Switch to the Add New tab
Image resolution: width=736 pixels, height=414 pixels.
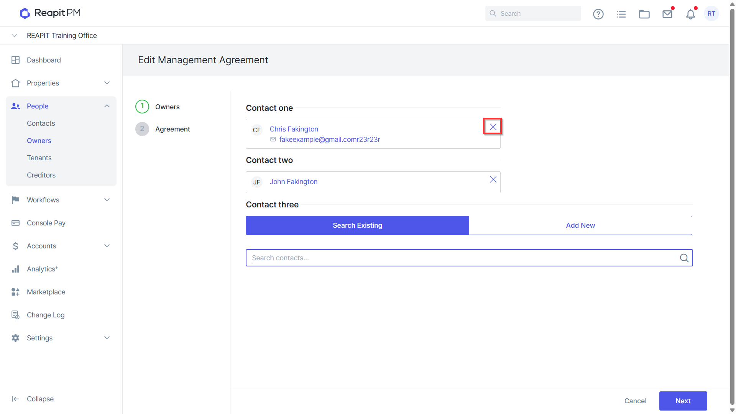coord(580,225)
